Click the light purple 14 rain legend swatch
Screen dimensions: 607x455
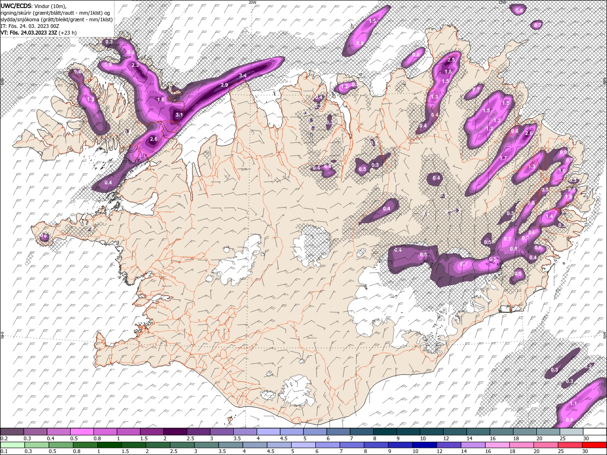[x=472, y=445]
